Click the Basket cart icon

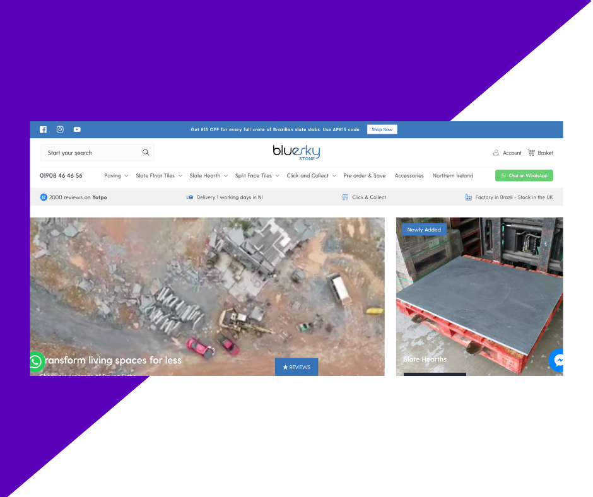(531, 153)
